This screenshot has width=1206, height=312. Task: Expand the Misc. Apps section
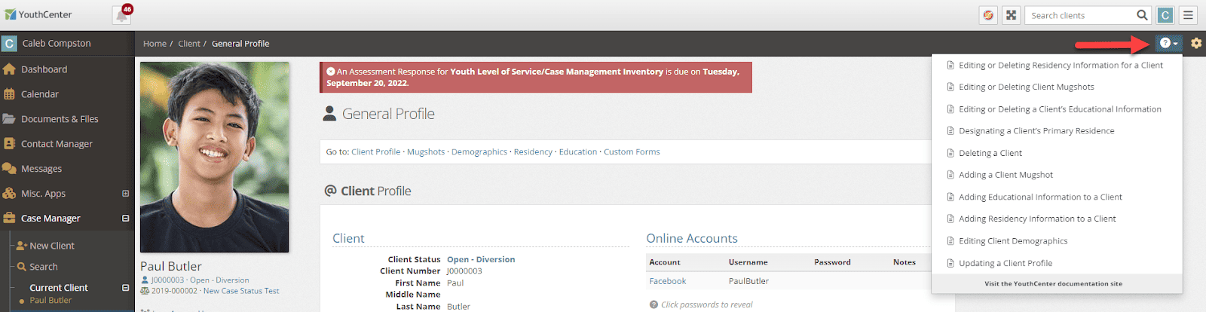pyautogui.click(x=125, y=194)
